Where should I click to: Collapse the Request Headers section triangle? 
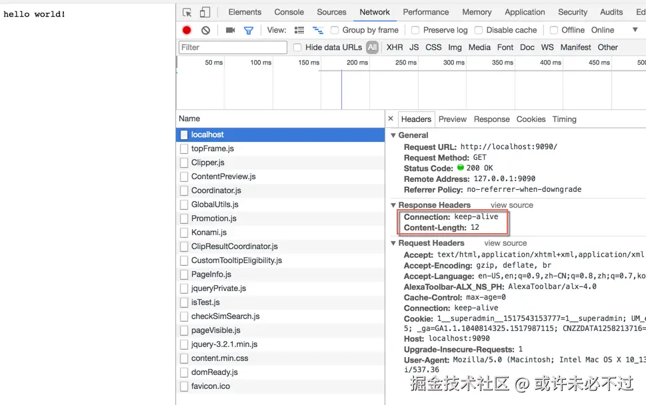pos(393,243)
